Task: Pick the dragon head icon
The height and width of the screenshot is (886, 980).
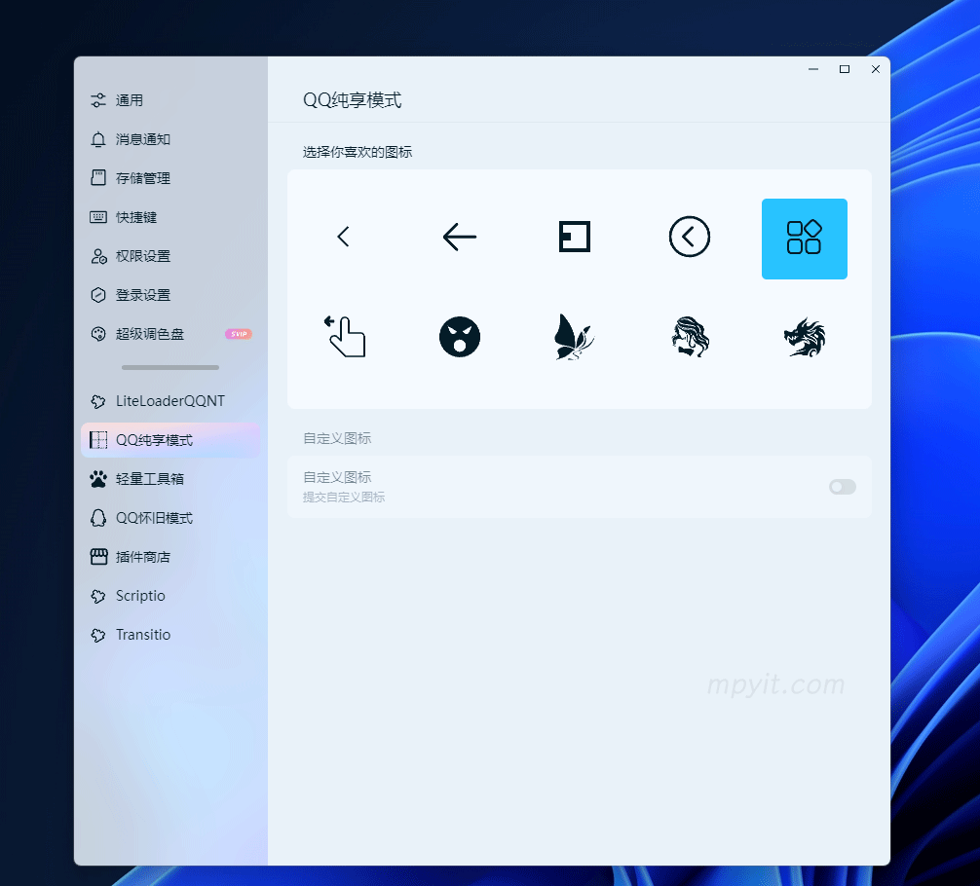Action: (x=805, y=337)
